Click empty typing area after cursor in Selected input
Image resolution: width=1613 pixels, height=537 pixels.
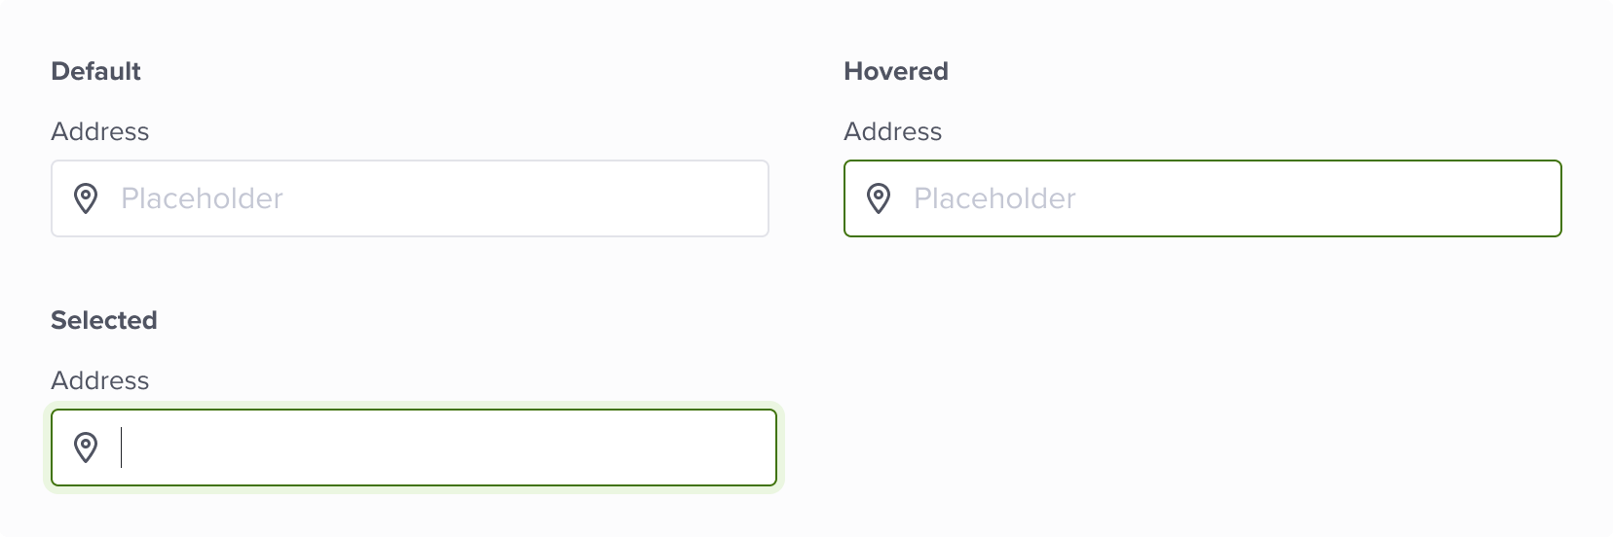coord(448,447)
